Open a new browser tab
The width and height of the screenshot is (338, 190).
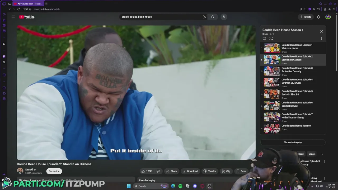pos(46,4)
